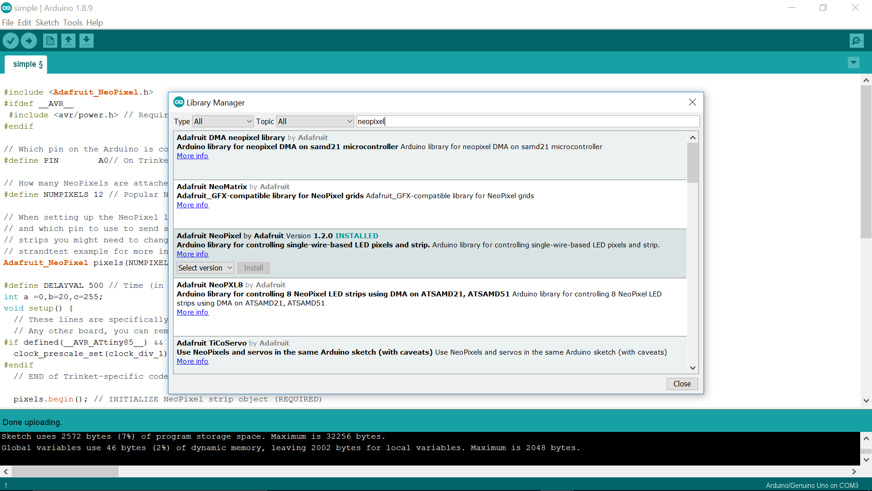Expand the Type filter dropdown
872x491 pixels.
coord(223,121)
